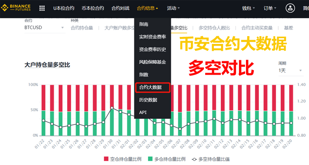Collapse the 合约信息 dropdown menu
The width and height of the screenshot is (309, 165).
coord(147,8)
